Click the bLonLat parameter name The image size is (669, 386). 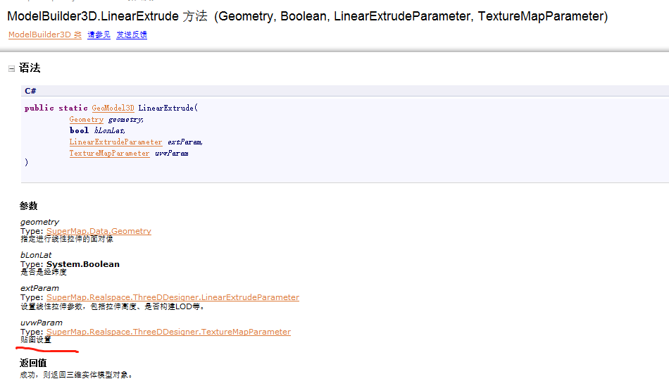tap(36, 255)
